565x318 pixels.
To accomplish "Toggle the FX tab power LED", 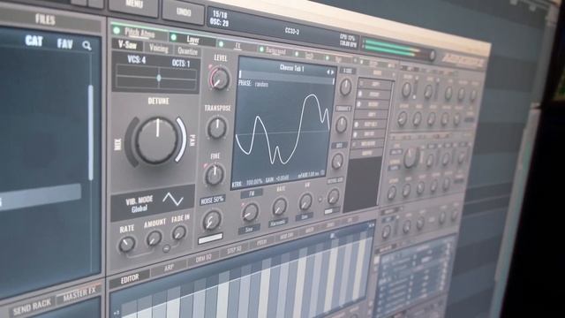I will 221,44.
